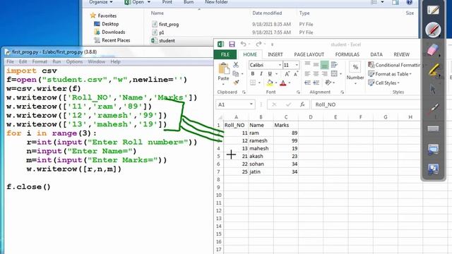Screen dimensions: 452x254
Task: Click the Insert Function fx icon
Action: [x=302, y=104]
